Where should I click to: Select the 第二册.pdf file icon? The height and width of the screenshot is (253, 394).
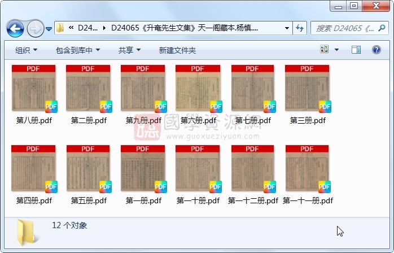[x=89, y=89]
